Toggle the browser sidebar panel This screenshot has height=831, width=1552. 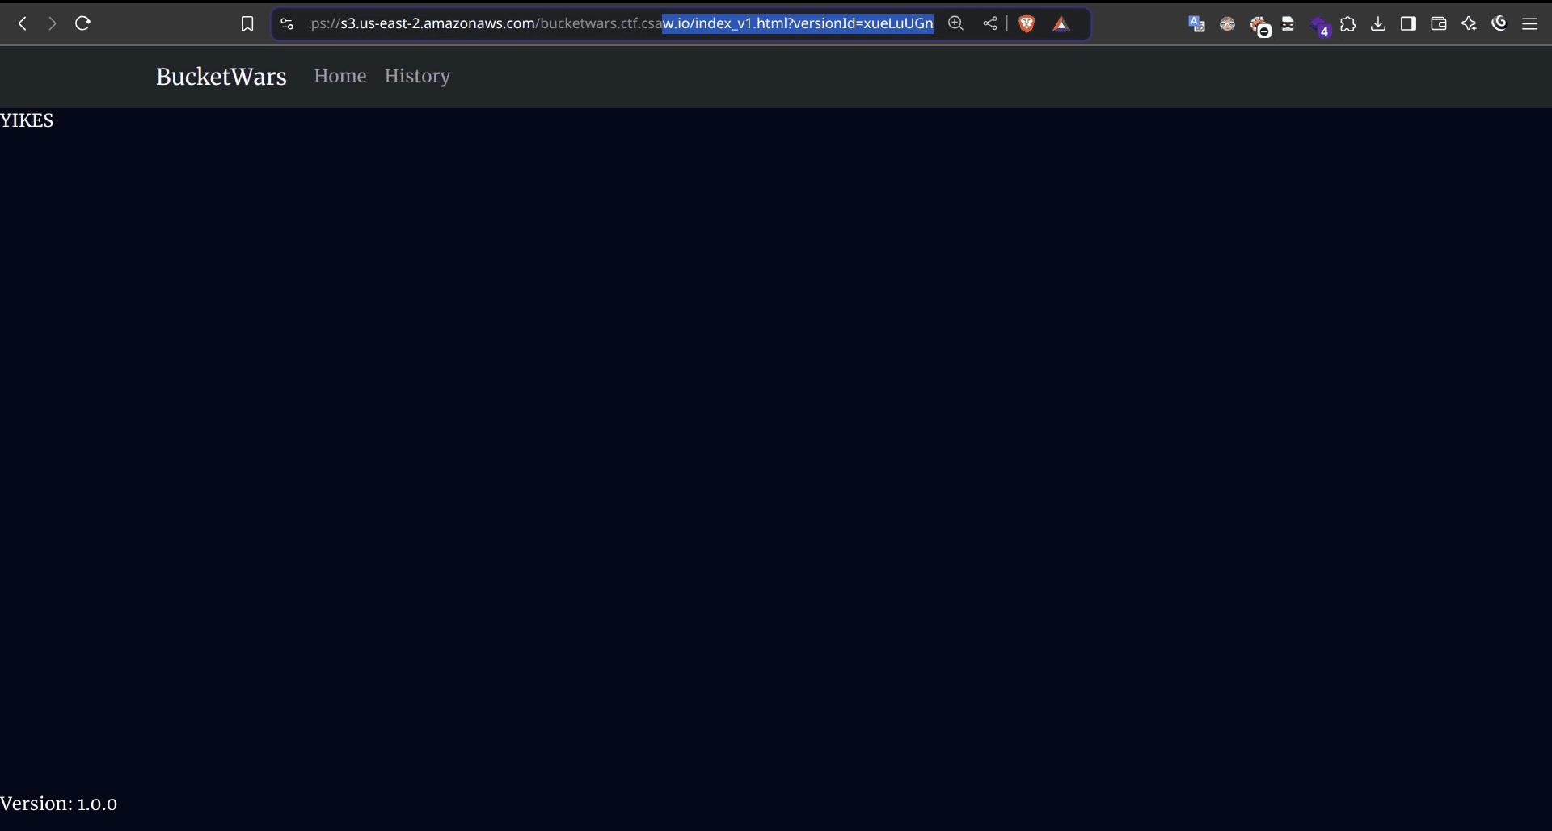[1407, 24]
